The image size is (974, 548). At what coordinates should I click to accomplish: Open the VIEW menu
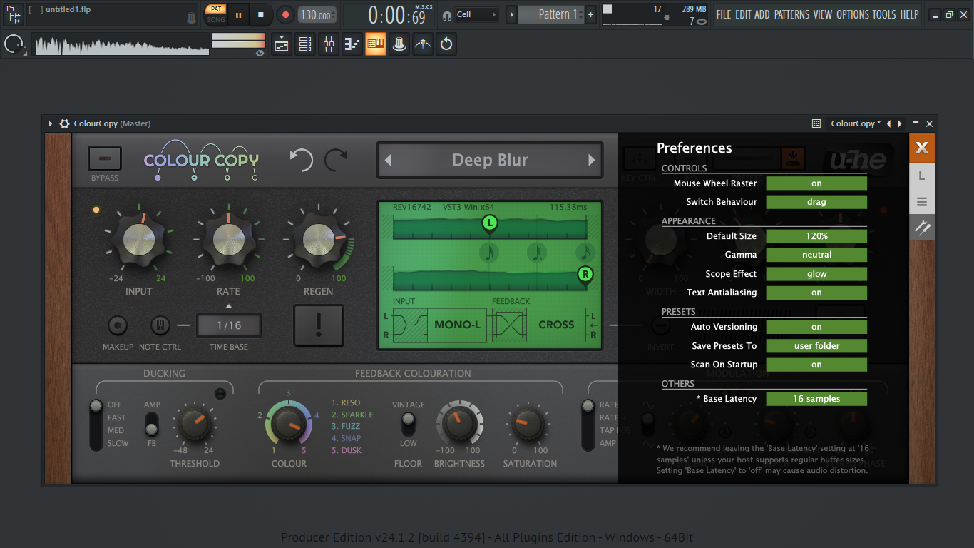pyautogui.click(x=823, y=14)
